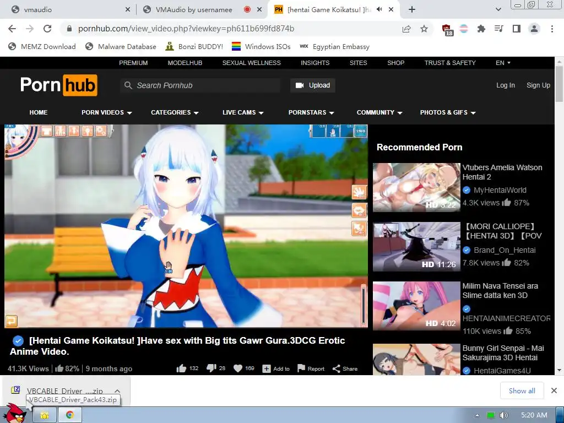Click the magnifier icon in the search box
The width and height of the screenshot is (564, 423).
click(128, 85)
